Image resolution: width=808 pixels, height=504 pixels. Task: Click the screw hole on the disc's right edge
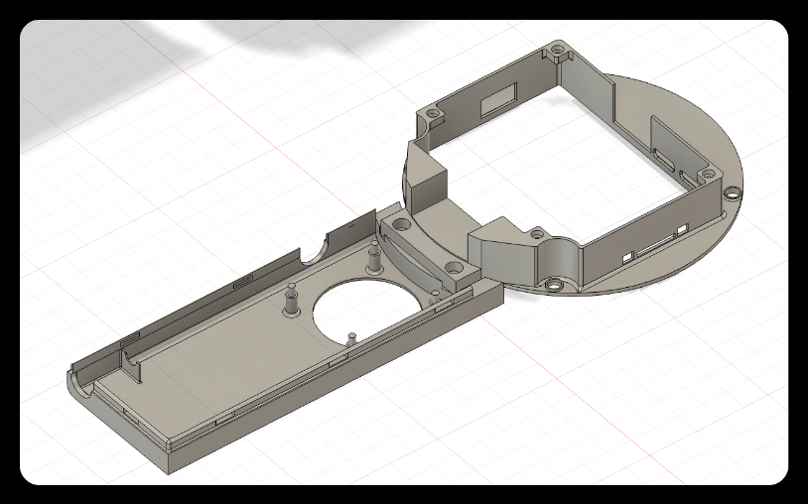pos(732,191)
